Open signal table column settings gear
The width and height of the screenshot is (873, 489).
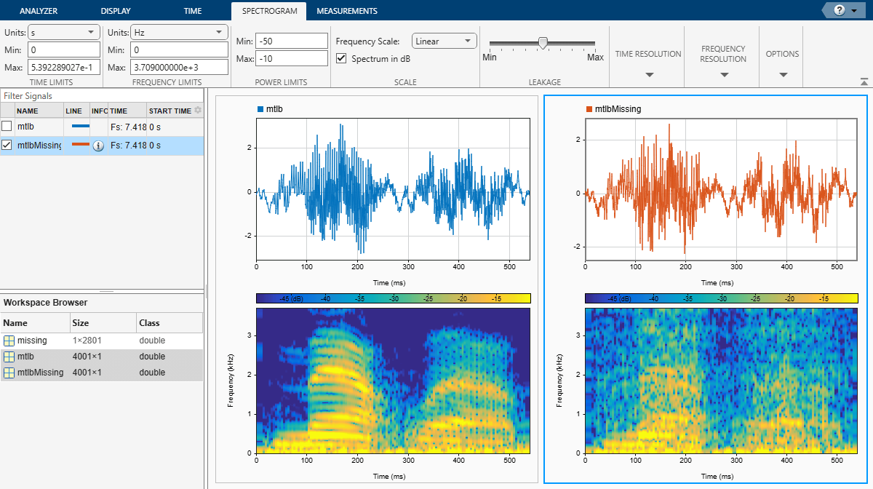[x=198, y=111]
